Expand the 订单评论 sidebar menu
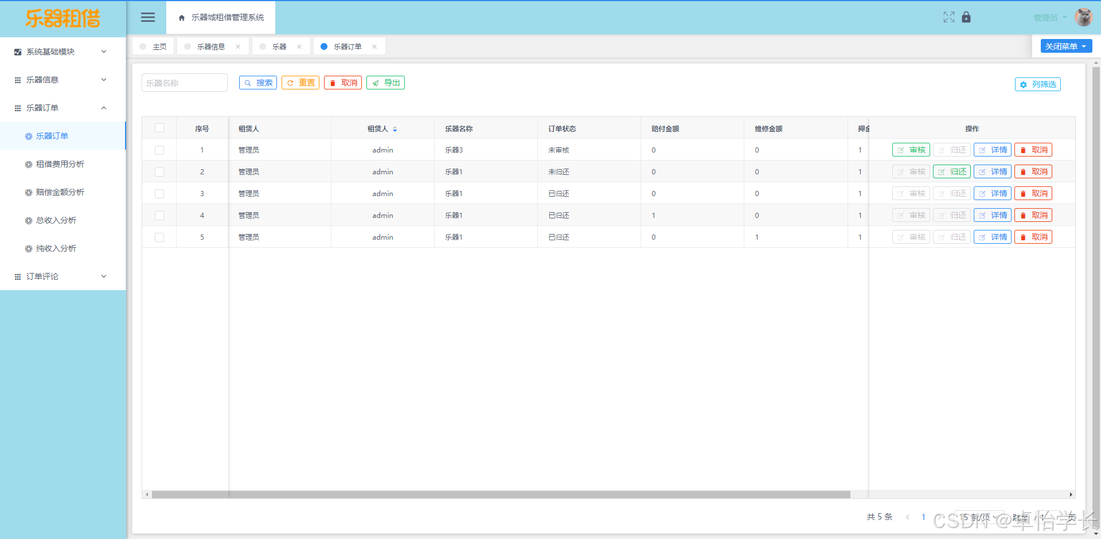1101x539 pixels. pos(63,276)
